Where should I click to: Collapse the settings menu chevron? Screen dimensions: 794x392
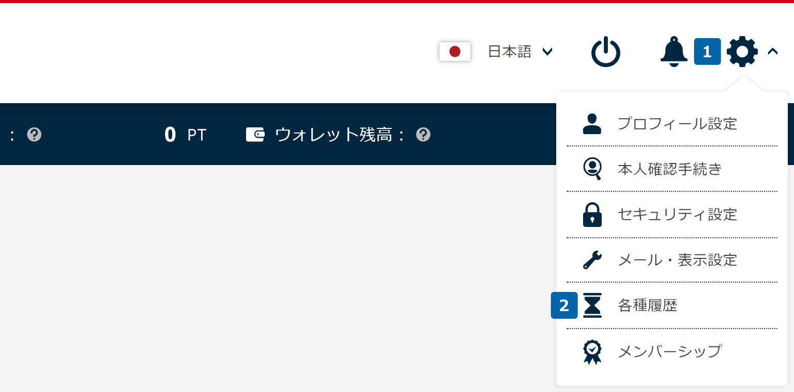pyautogui.click(x=773, y=52)
